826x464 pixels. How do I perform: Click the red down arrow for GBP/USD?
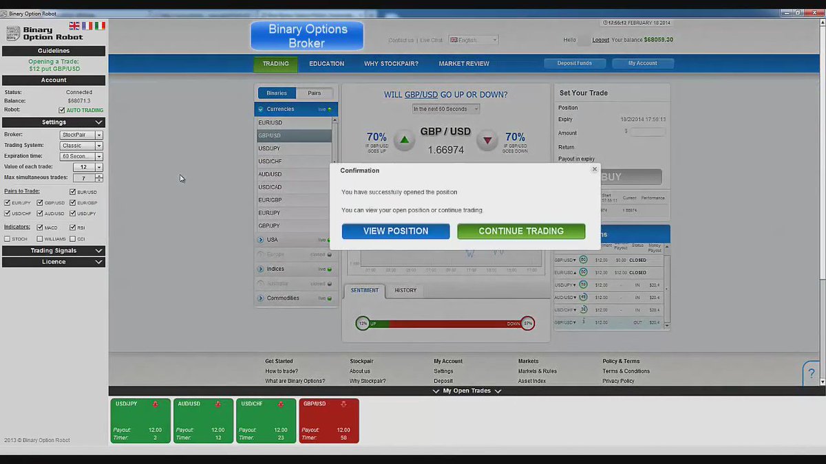pos(487,140)
